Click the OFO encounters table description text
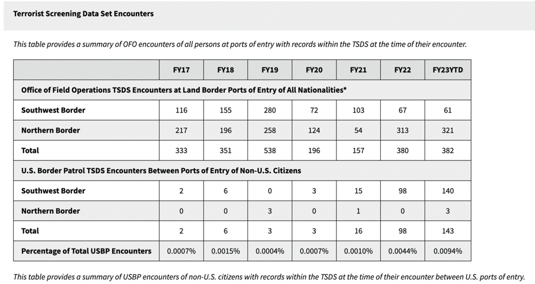The width and height of the screenshot is (535, 284). [x=240, y=44]
